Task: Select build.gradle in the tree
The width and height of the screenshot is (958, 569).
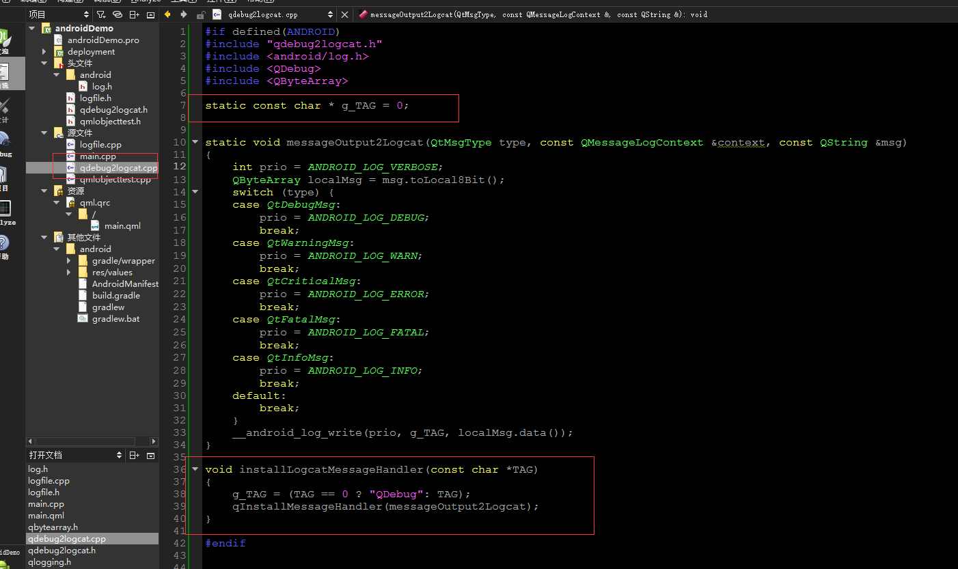Action: [x=116, y=295]
